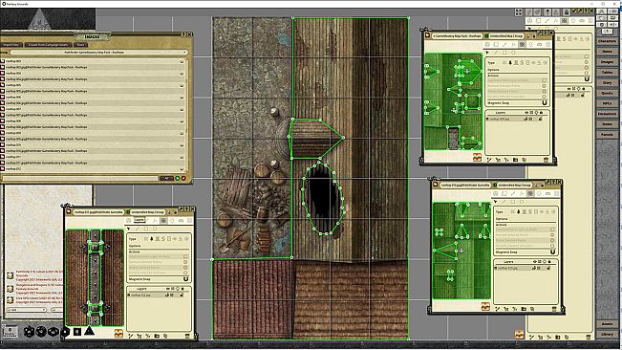Pick the first die in bottom dice tray
The width and height of the screenshot is (622, 350).
coord(29,331)
